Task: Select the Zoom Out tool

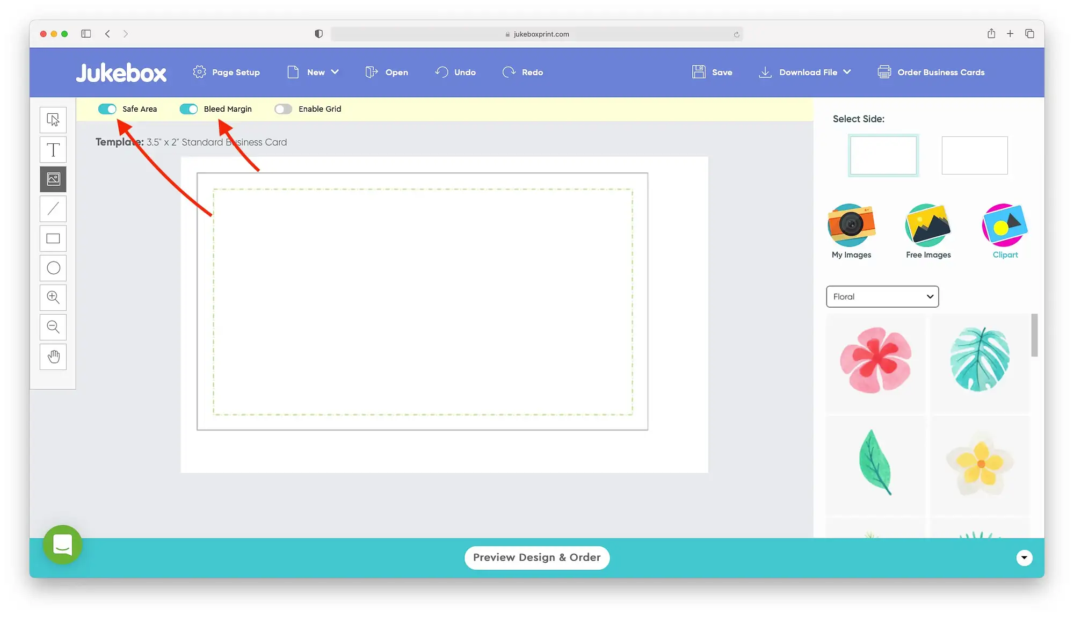Action: (x=53, y=326)
